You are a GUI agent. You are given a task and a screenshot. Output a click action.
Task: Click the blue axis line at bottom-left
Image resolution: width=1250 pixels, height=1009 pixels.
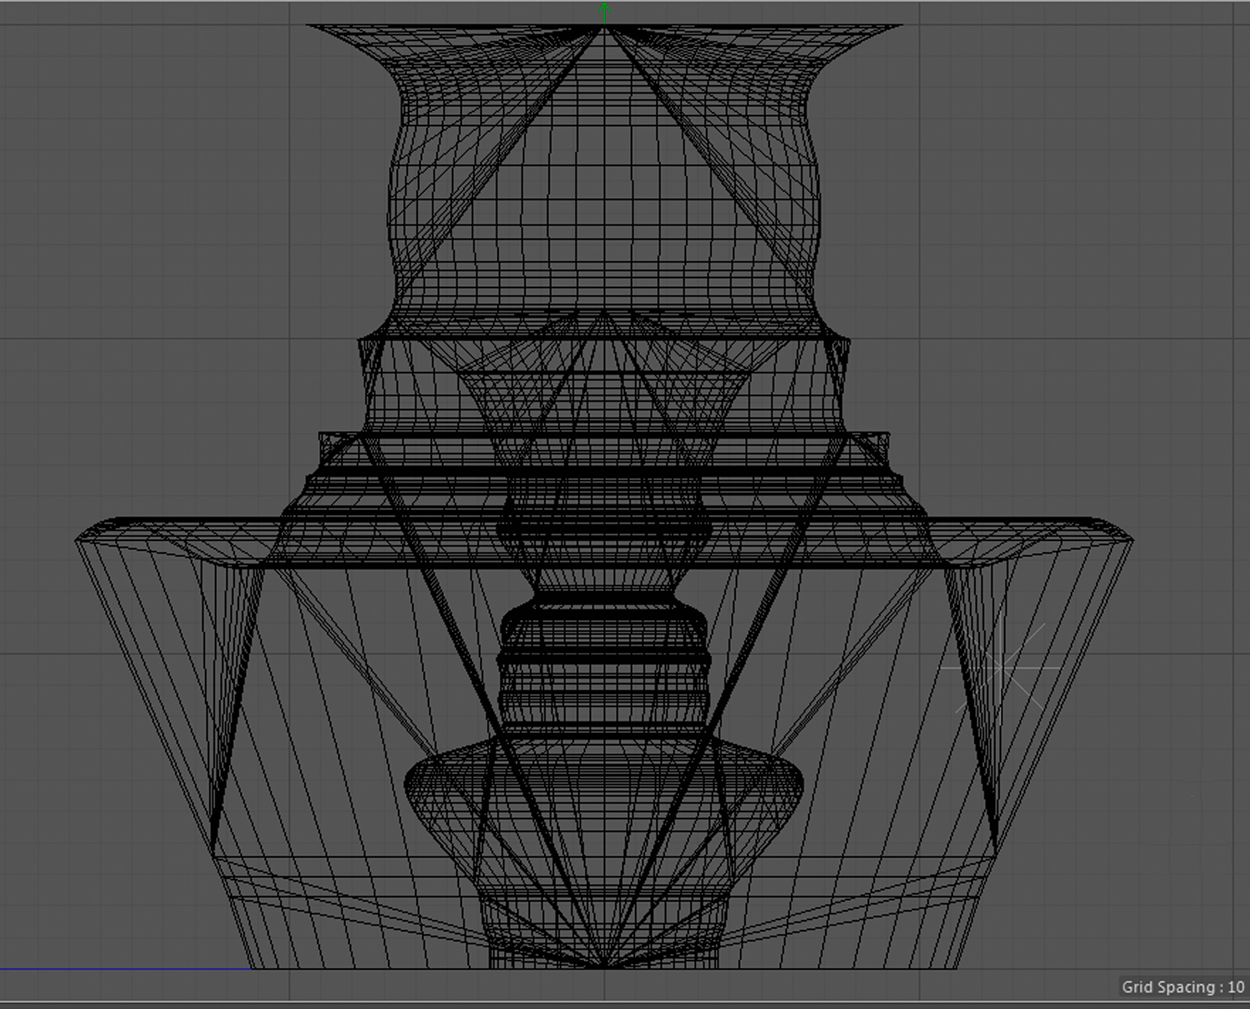click(126, 969)
